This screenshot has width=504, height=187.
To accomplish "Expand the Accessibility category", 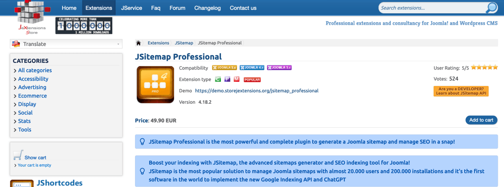I will [33, 79].
